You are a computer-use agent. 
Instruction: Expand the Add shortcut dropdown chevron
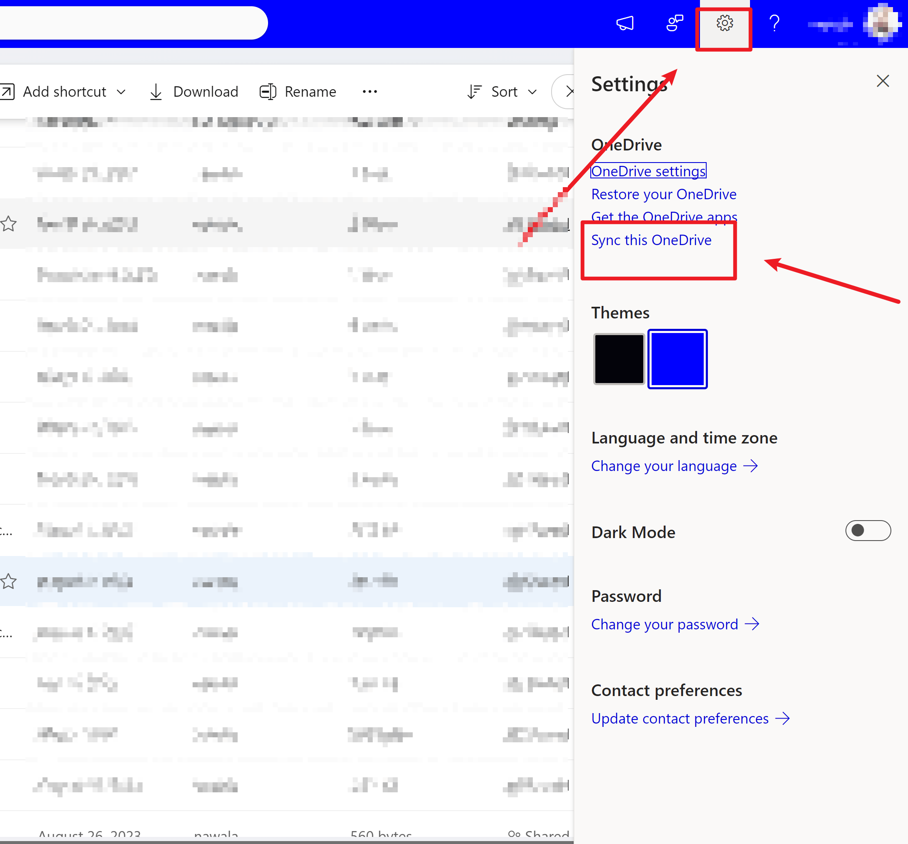point(121,92)
